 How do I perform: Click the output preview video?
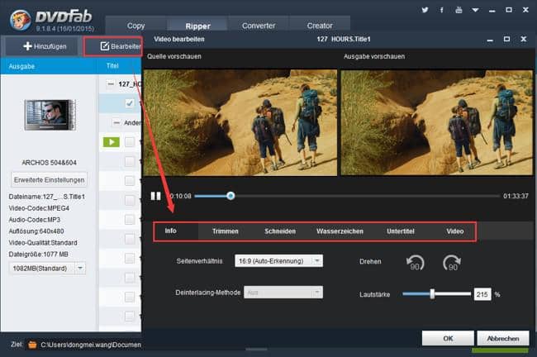(437, 122)
